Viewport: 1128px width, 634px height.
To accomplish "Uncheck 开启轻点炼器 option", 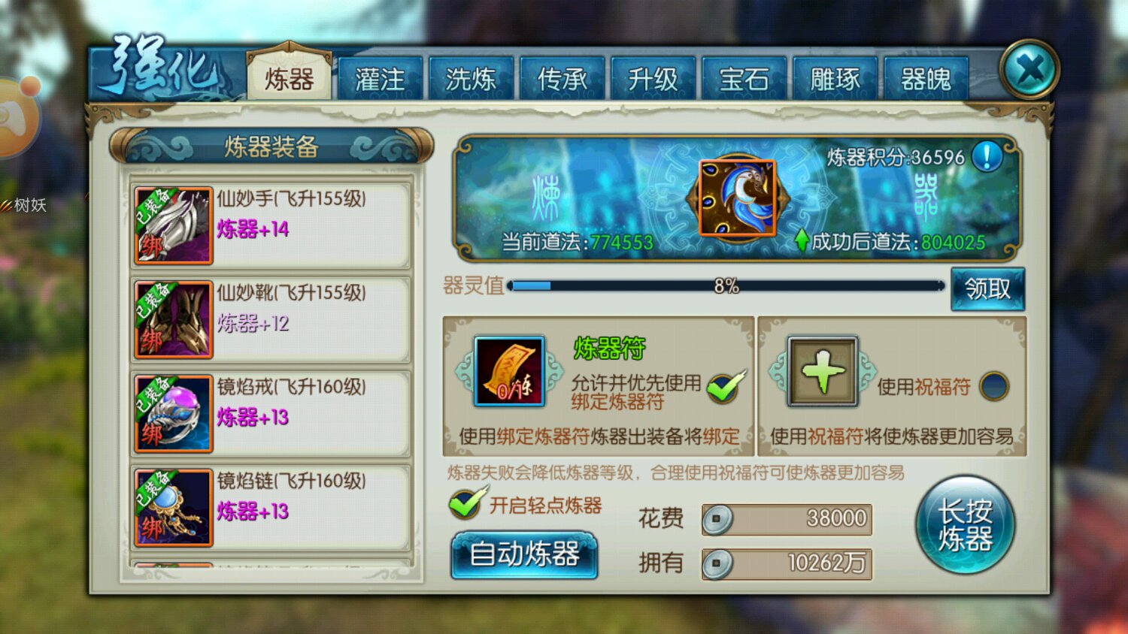I will click(467, 504).
